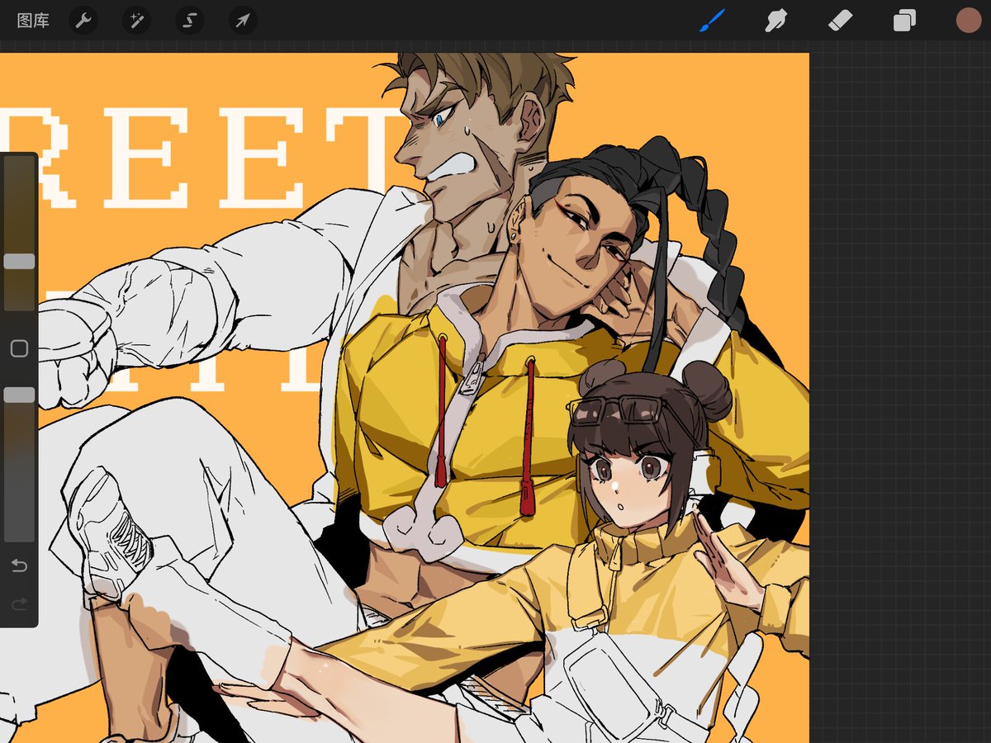The image size is (991, 743).
Task: Select the Eraser tool
Action: click(840, 21)
